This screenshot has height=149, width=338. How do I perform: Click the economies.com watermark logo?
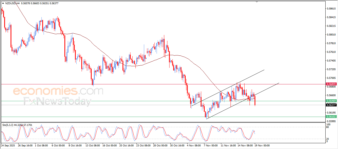(58, 91)
